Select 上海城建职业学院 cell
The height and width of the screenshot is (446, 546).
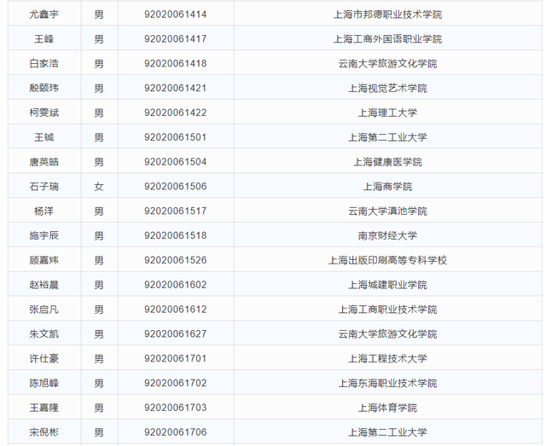[387, 285]
